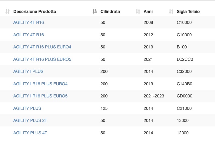The image size is (215, 141).
Task: Click the active sort icon beside Cilindrata
Action: click(95, 11)
